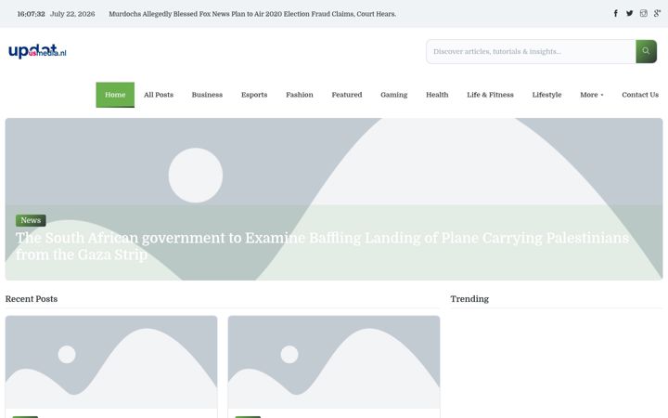Open the South African government plane article
Image resolution: width=668 pixels, height=418 pixels.
pyautogui.click(x=322, y=246)
